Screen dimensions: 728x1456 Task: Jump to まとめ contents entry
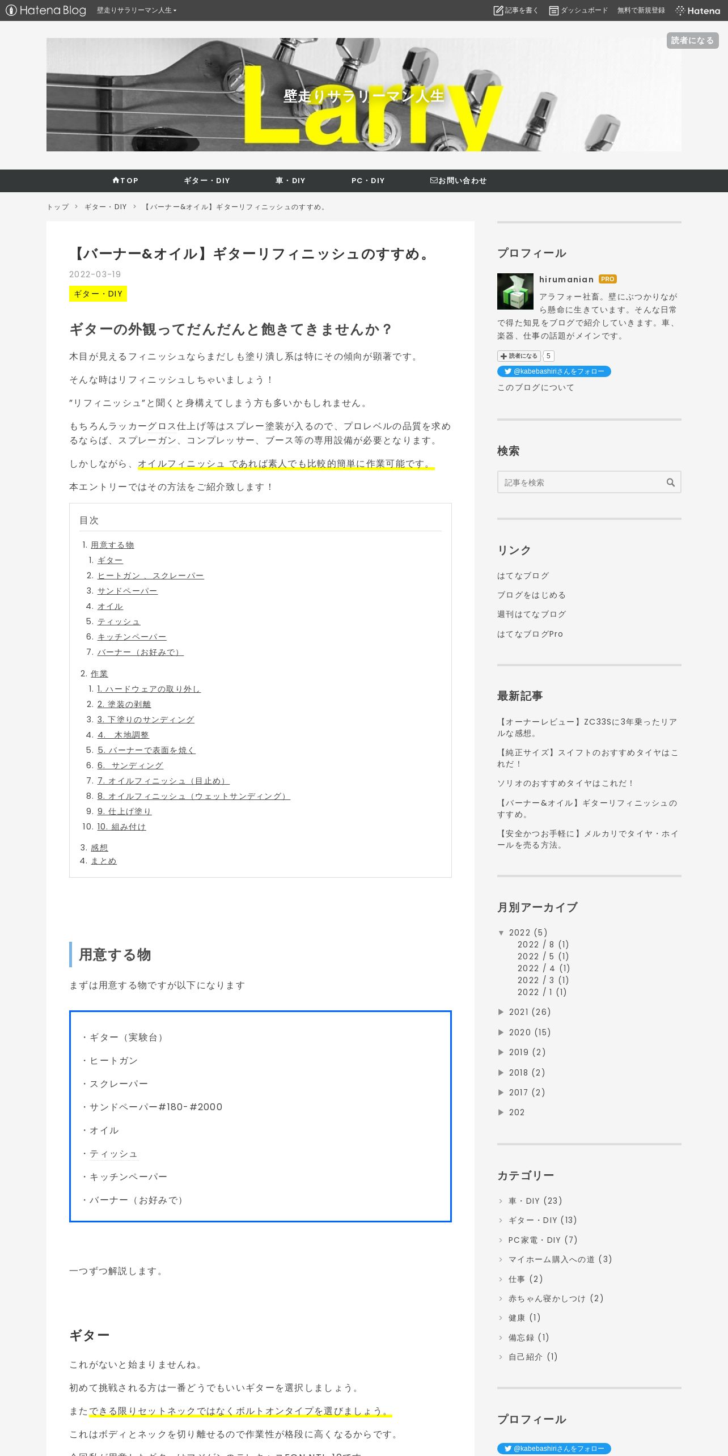point(104,861)
